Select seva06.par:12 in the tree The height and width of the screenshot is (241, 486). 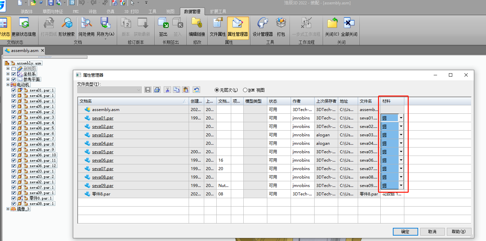(43, 166)
